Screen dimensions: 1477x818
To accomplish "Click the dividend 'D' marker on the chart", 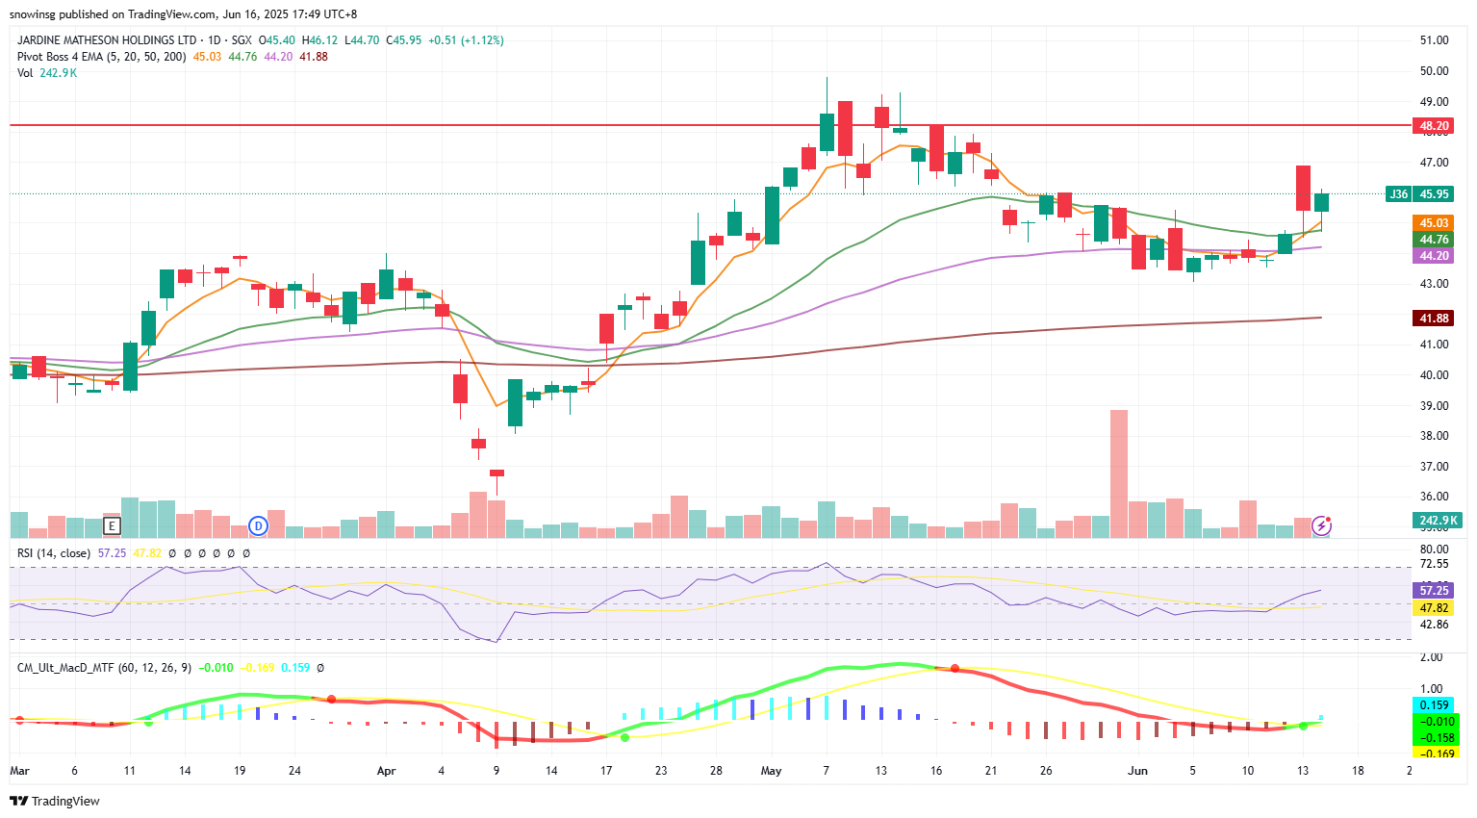I will (x=258, y=525).
